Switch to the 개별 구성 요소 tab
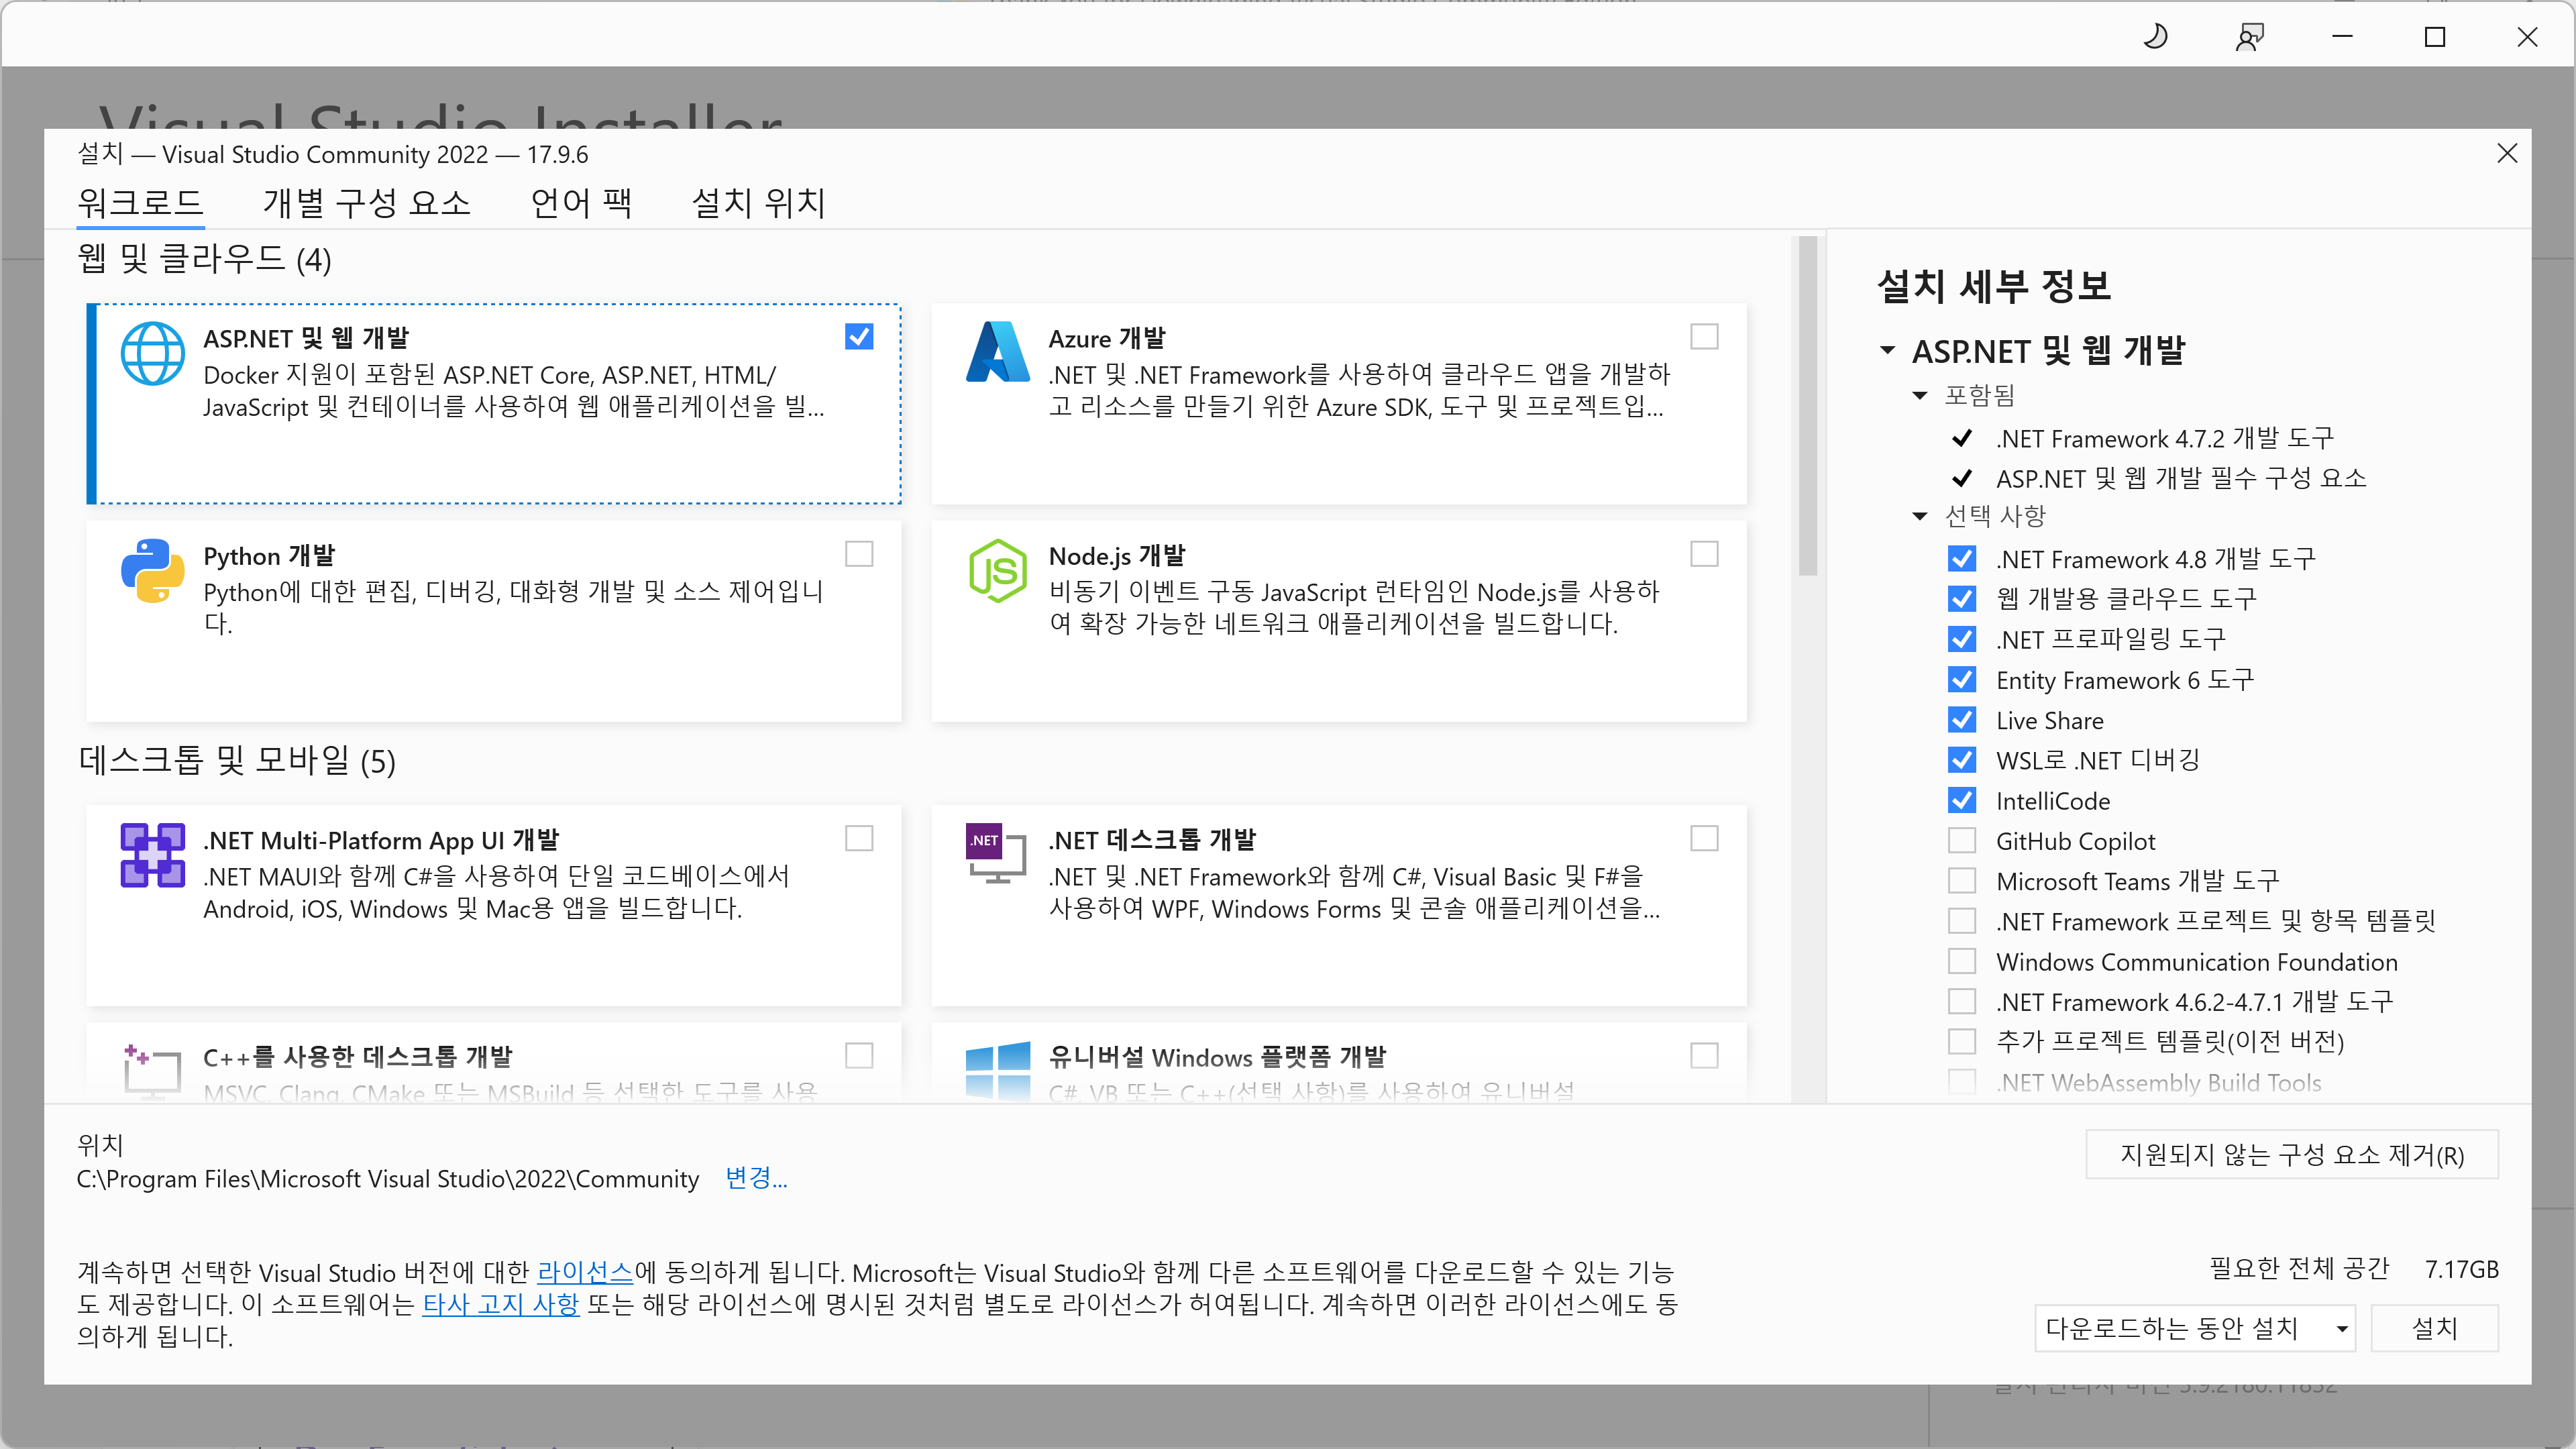This screenshot has width=2576, height=1449. click(366, 202)
